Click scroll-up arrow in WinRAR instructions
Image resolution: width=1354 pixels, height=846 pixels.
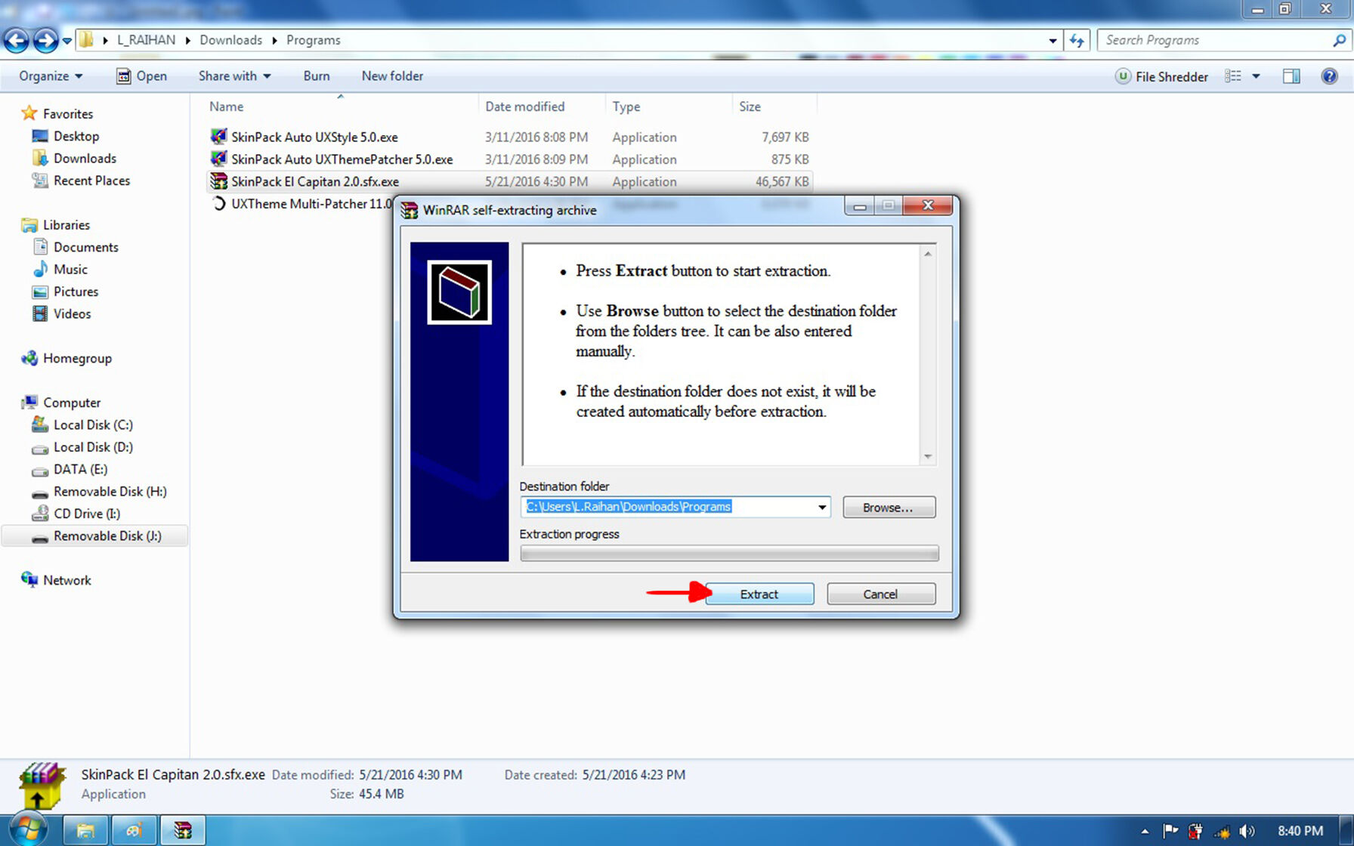click(928, 254)
